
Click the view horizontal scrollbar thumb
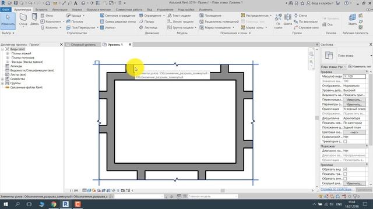pyautogui.click(x=223, y=190)
